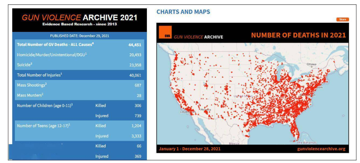360x163 pixels.
Task: Click the Ottawa label on the map
Action: click(x=311, y=64)
